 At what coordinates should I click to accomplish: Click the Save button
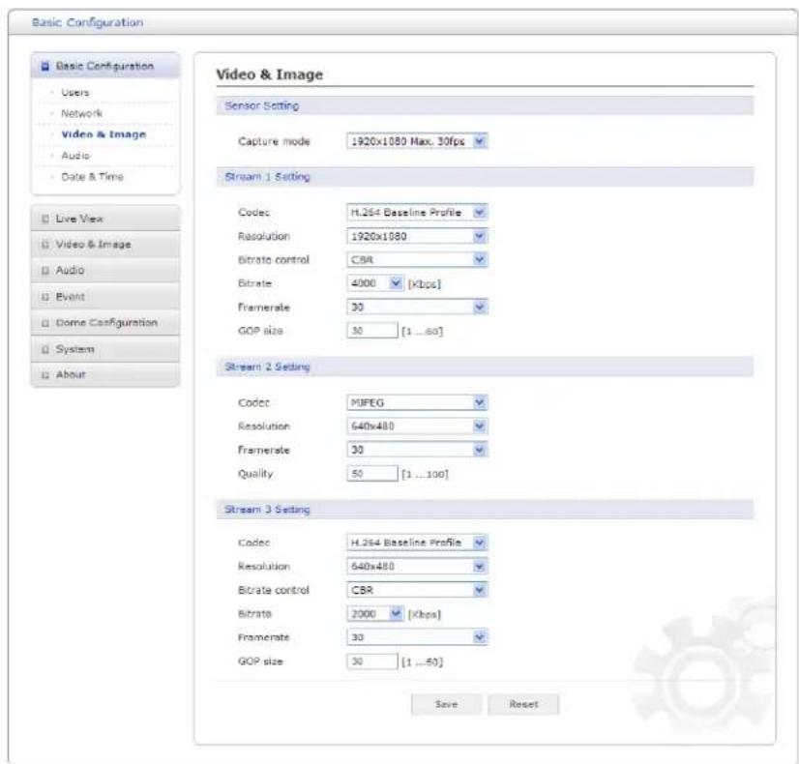point(446,704)
